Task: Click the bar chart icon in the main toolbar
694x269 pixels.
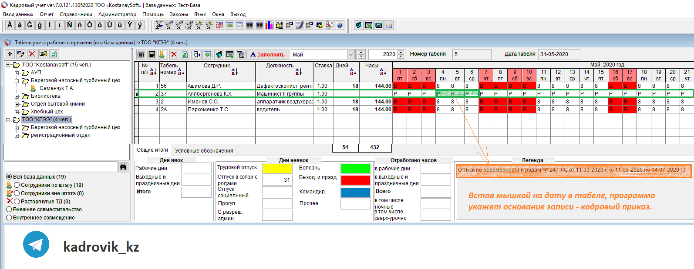Action: click(269, 25)
